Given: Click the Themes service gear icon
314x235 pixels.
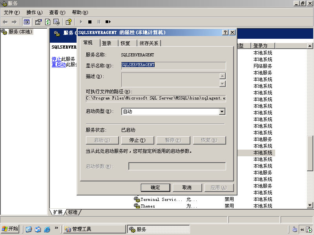Looking at the screenshot, I should (x=137, y=206).
